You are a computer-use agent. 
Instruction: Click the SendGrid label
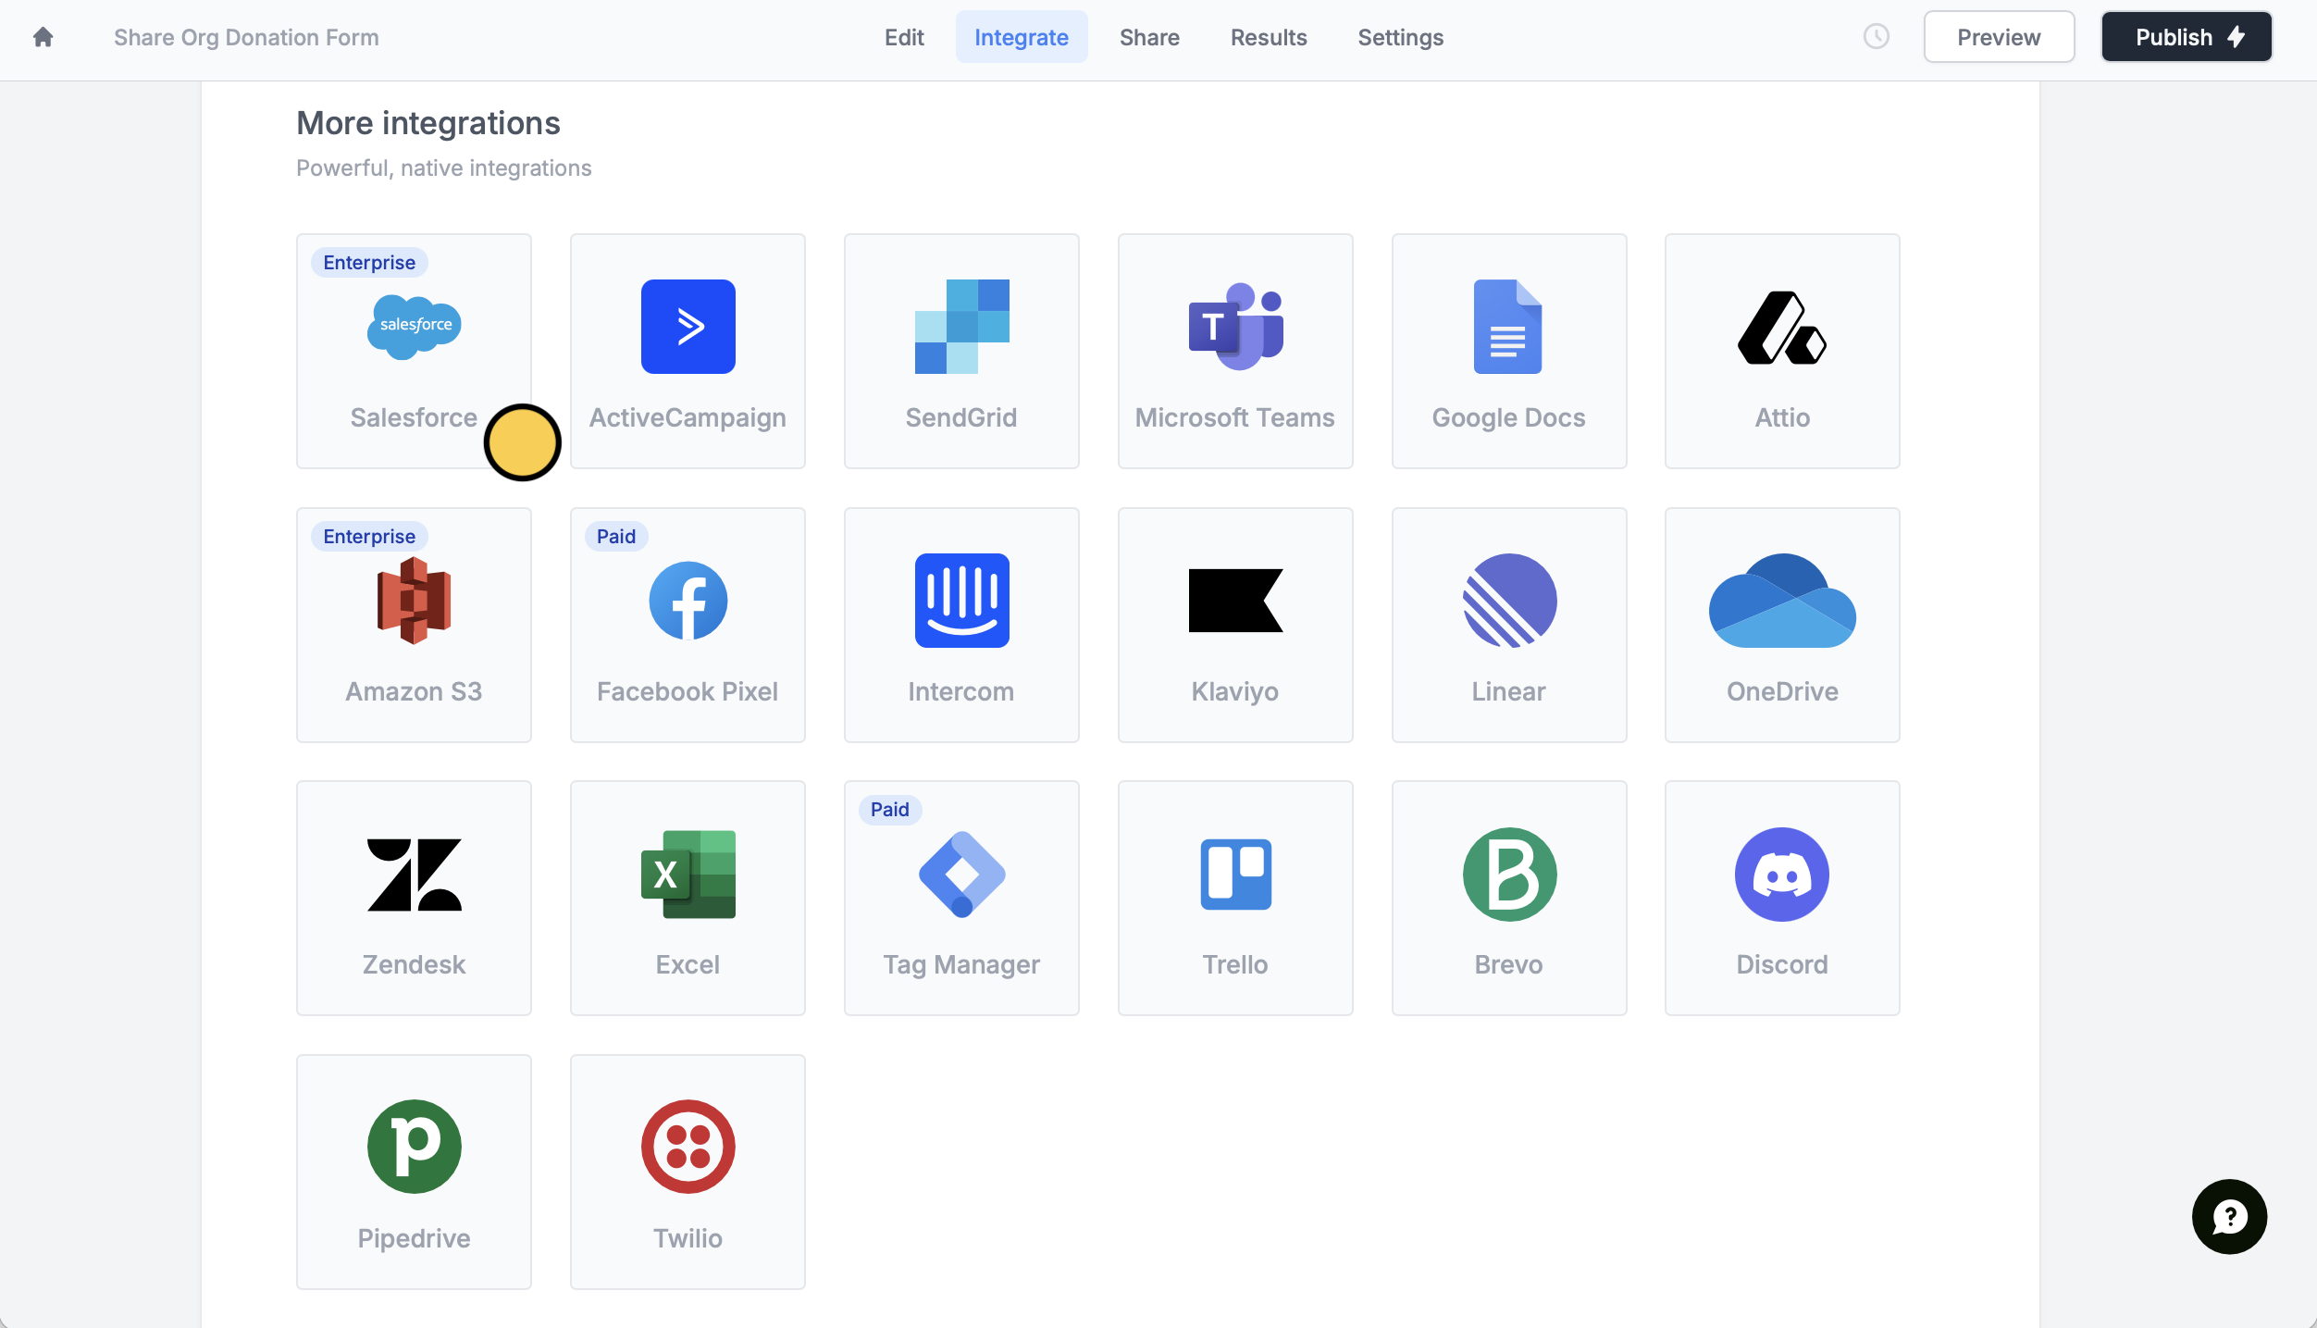(961, 417)
